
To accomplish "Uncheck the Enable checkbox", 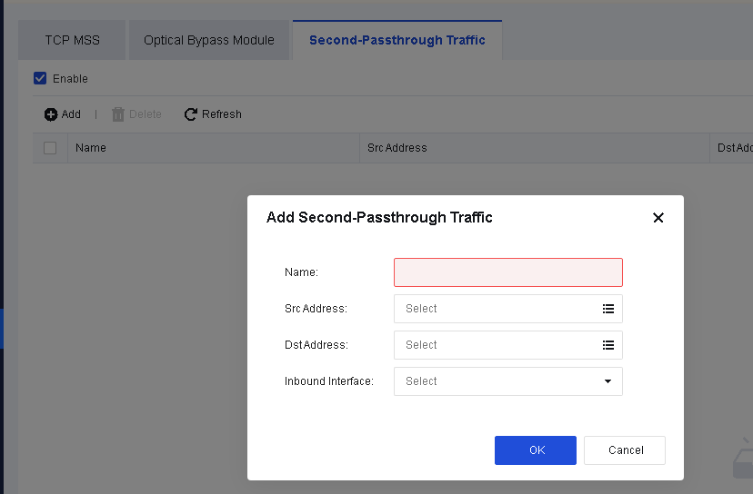I will [40, 78].
